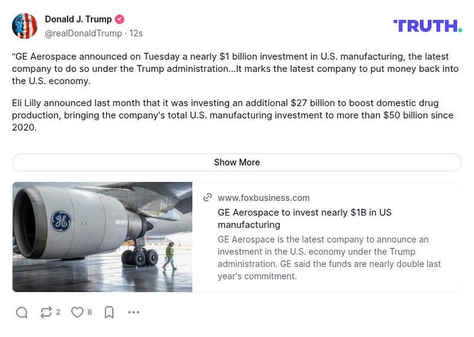This screenshot has width=474, height=337.
Task: Click the link chain icon on the article card
Action: coord(208,198)
